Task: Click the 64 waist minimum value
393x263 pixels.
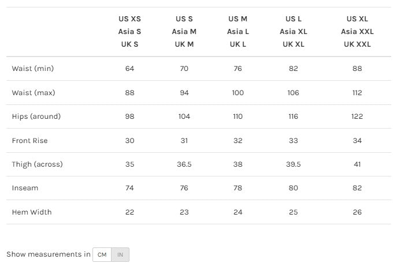Action: point(129,69)
